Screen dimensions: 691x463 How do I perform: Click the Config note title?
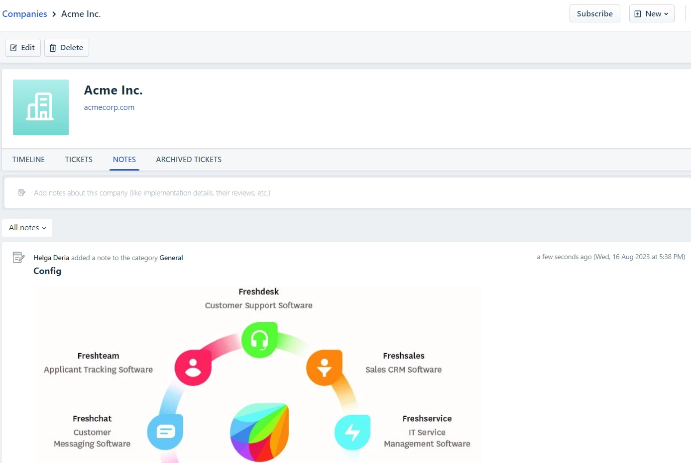47,271
